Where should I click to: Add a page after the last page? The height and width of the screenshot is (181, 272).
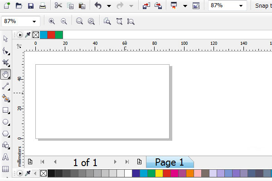point(139,162)
